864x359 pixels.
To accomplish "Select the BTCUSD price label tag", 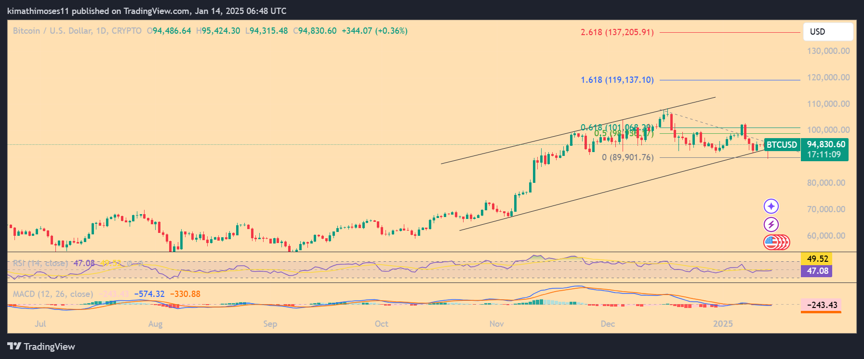I will [782, 144].
